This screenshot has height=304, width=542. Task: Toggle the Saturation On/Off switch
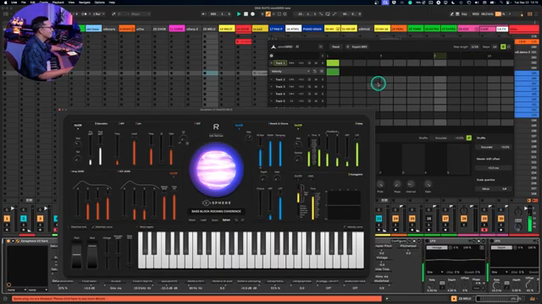click(78, 126)
